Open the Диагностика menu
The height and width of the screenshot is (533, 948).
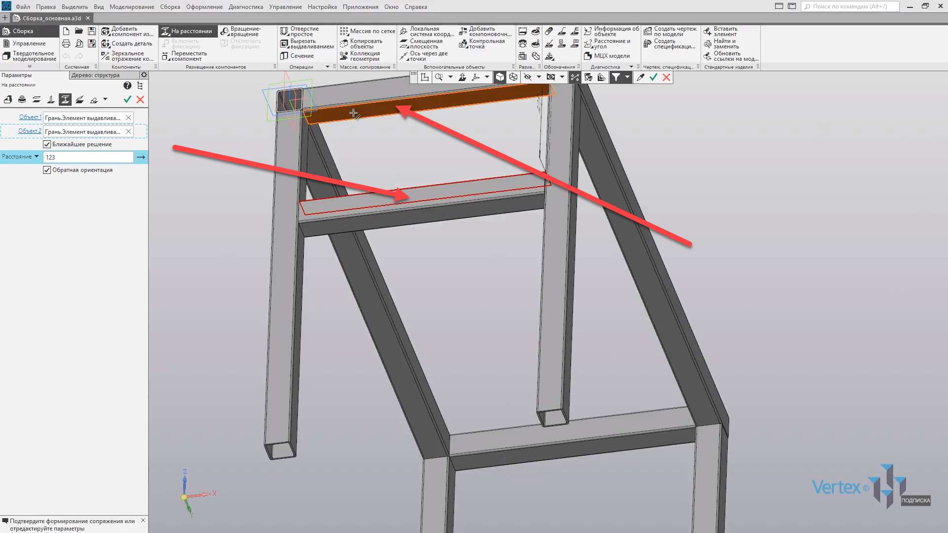246,7
